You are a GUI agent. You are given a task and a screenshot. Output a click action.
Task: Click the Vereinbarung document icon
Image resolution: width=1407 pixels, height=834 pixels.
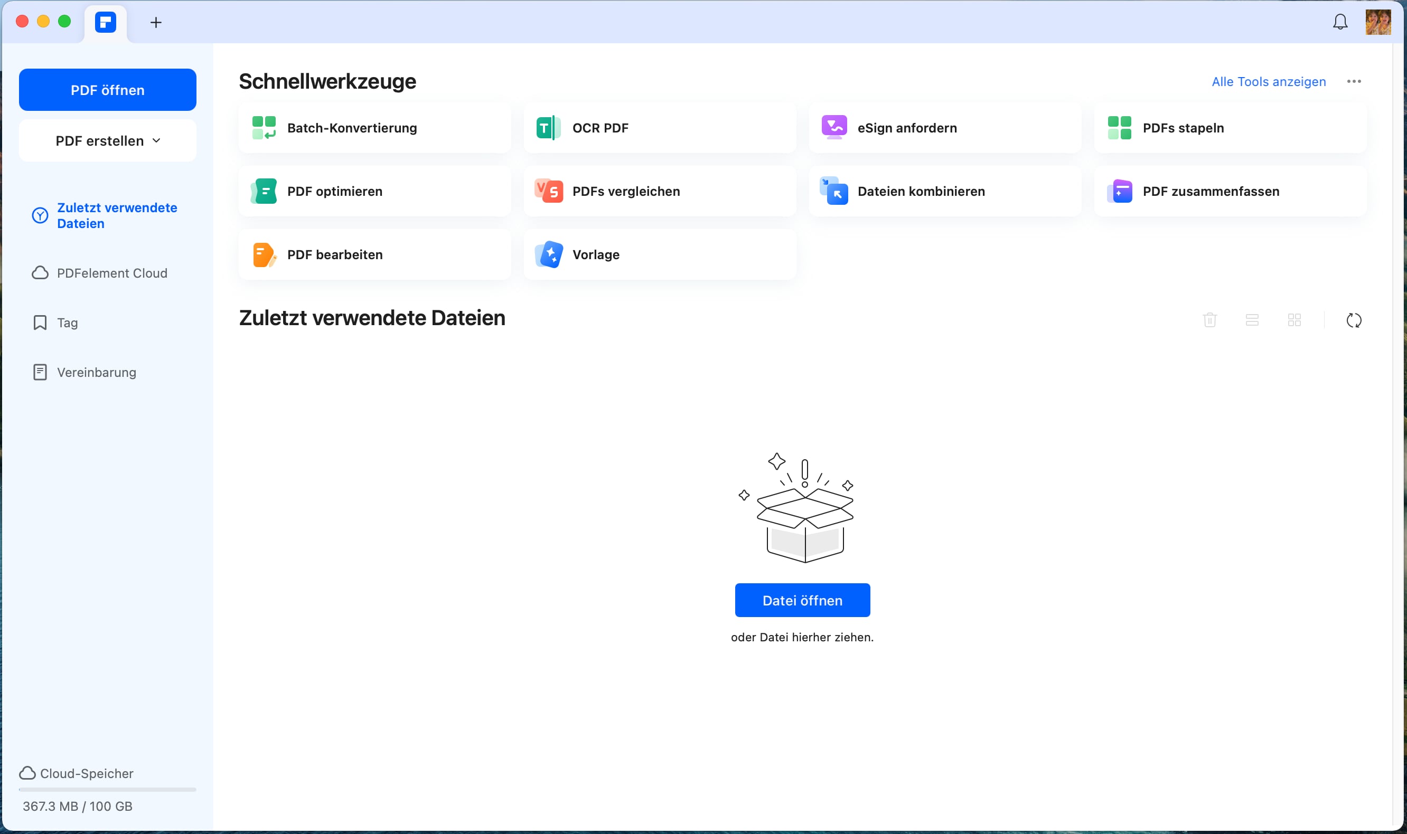click(x=40, y=372)
